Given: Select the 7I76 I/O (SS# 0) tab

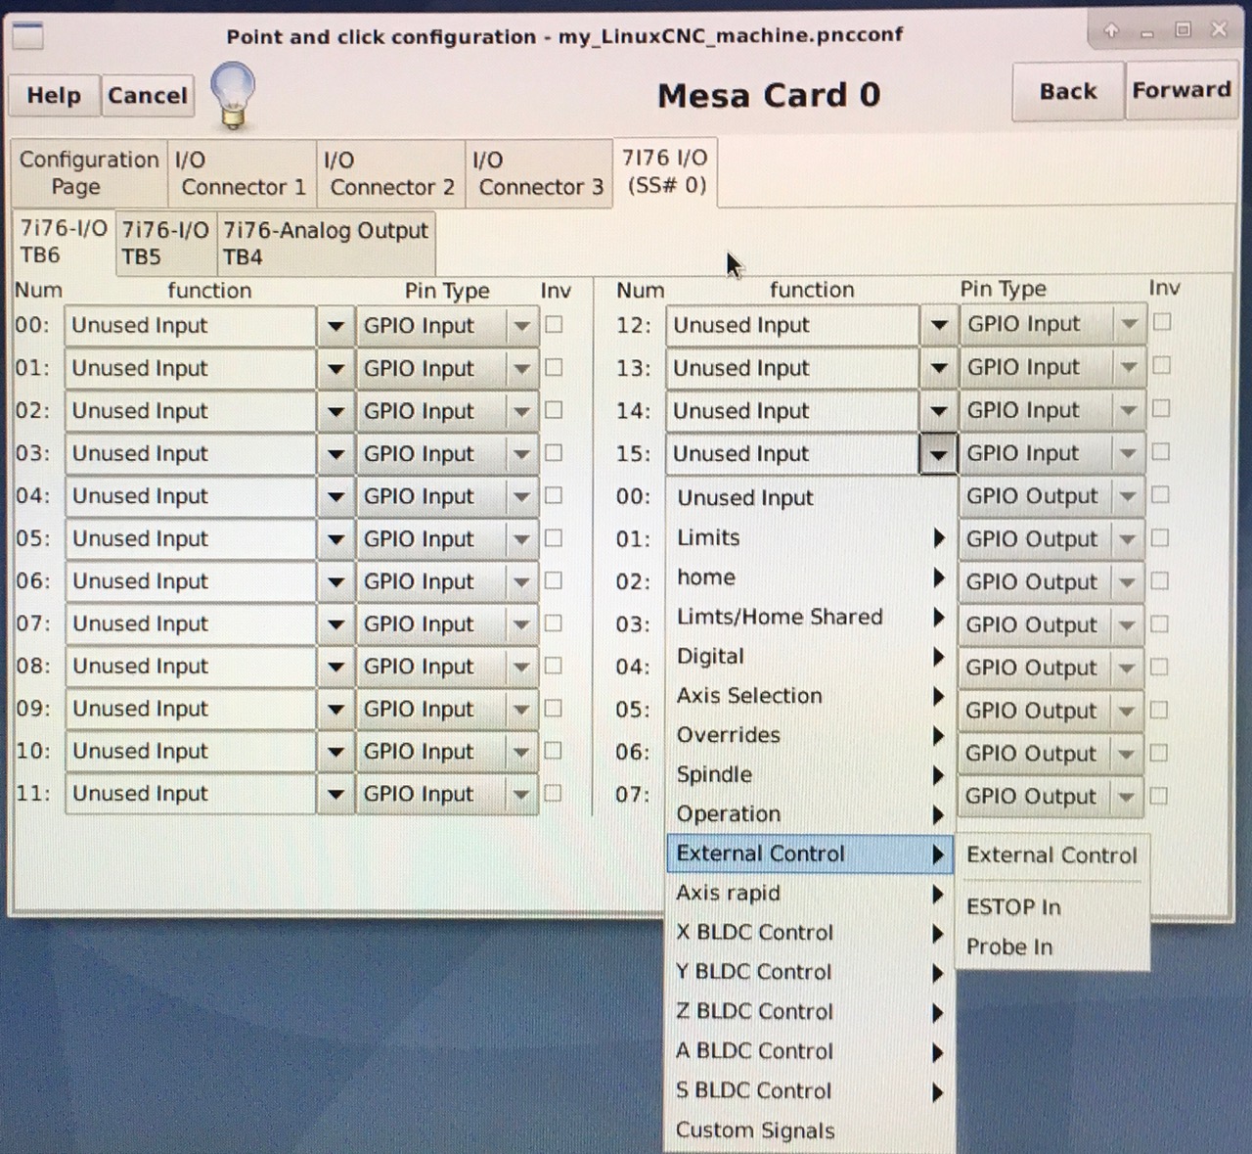Looking at the screenshot, I should 665,171.
